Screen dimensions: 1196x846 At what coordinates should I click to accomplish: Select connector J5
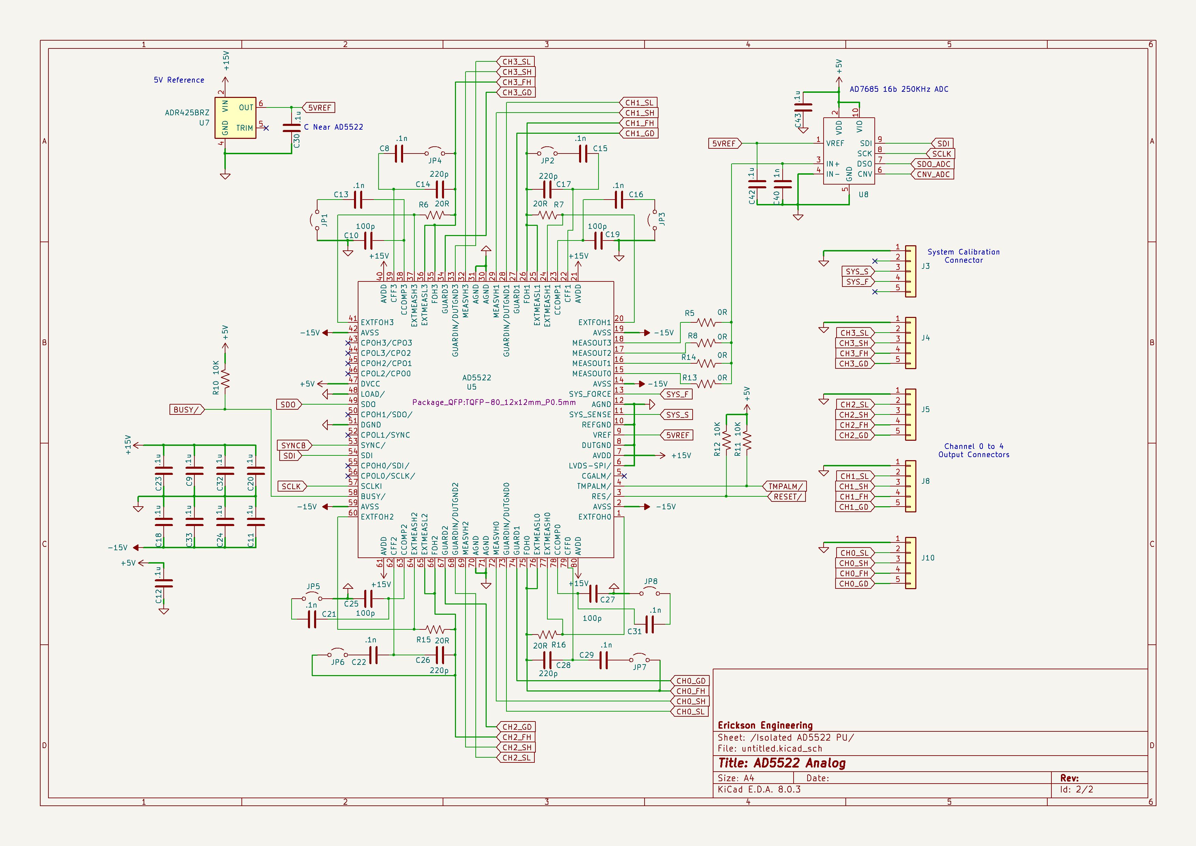coord(911,415)
